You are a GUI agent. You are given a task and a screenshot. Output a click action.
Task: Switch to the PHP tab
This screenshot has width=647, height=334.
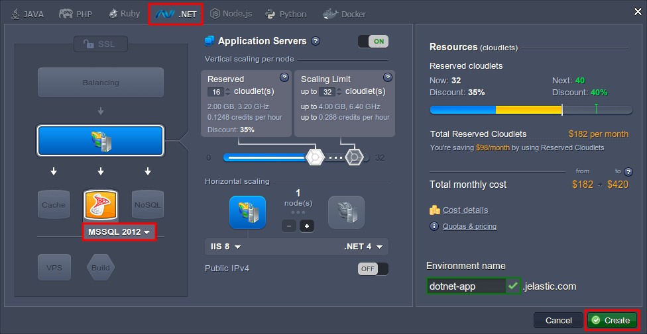pyautogui.click(x=76, y=14)
